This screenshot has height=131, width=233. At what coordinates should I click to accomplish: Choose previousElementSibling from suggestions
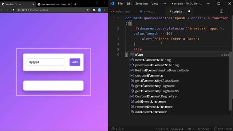[x=180, y=65]
